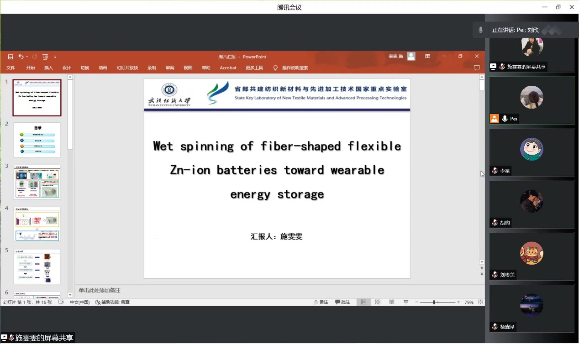Toggle the 批注 comments button
The height and width of the screenshot is (344, 579).
coord(342,302)
